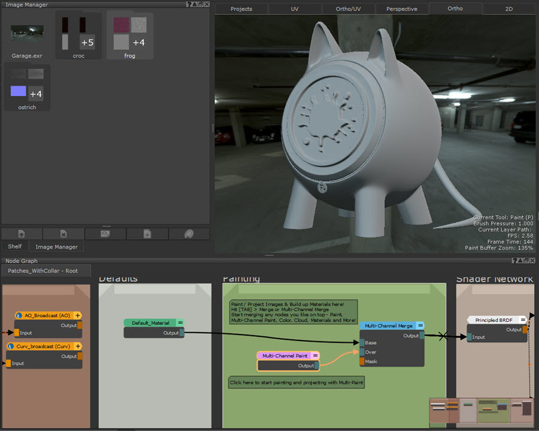Viewport: 539px width, 431px height.
Task: Click the load image (up arrow) icon
Action: (x=22, y=234)
